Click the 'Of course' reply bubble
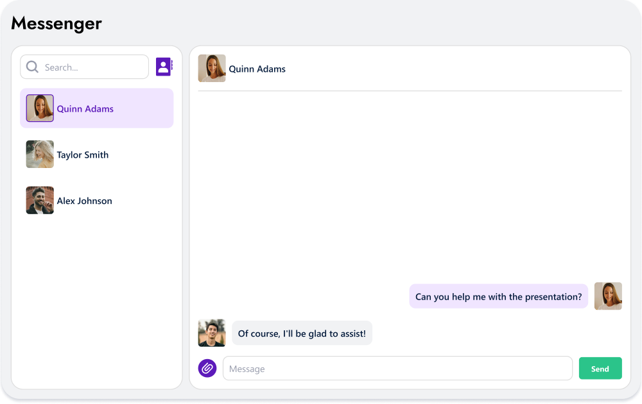Viewport: 642px width, 404px height. (x=302, y=333)
